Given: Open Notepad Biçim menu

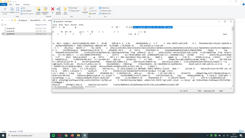Looking at the screenshot, I should 67,25.
